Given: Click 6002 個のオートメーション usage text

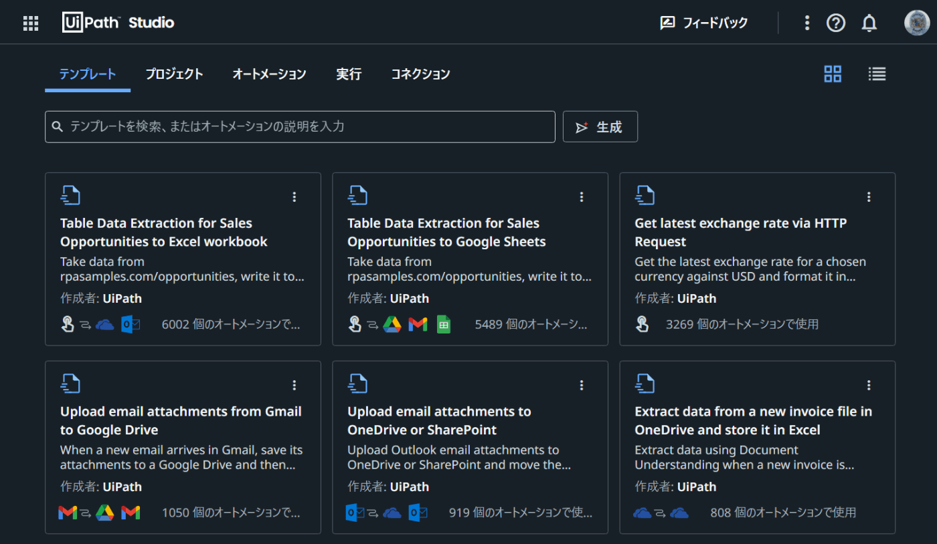Looking at the screenshot, I should 231,325.
